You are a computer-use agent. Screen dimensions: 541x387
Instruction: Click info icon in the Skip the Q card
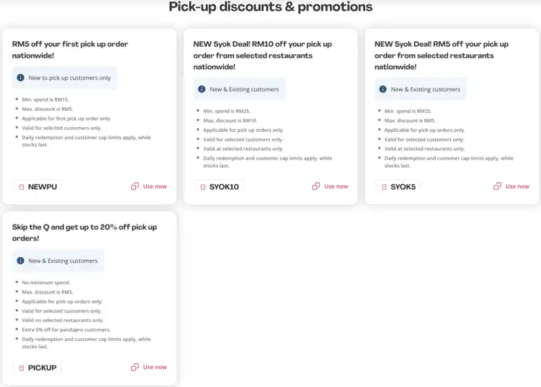coord(20,260)
